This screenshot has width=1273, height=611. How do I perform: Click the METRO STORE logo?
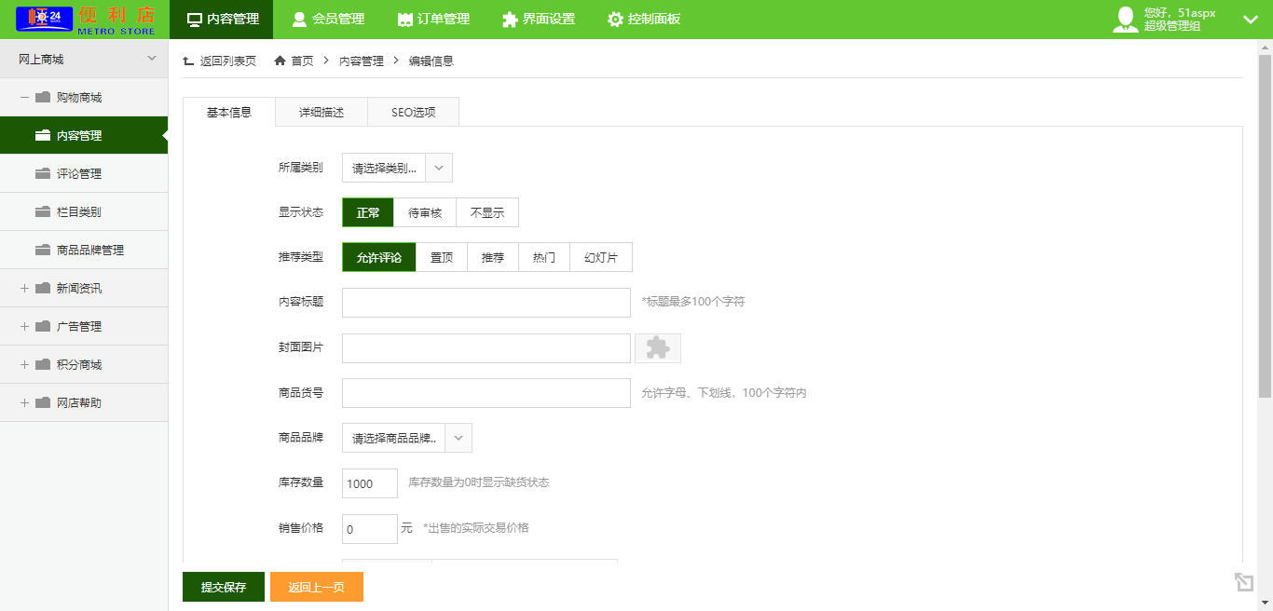click(85, 20)
